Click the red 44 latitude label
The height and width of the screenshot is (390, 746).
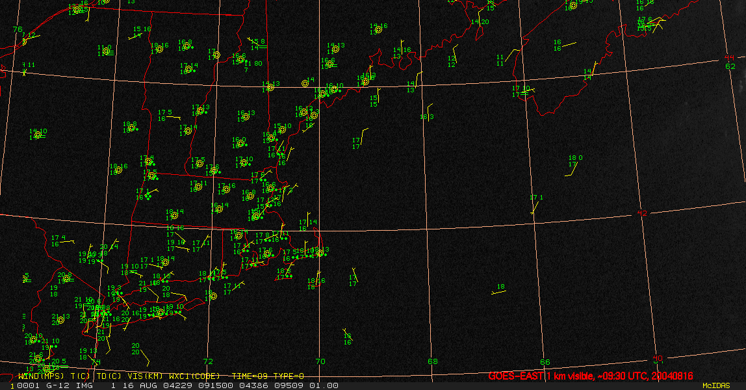pyautogui.click(x=729, y=58)
